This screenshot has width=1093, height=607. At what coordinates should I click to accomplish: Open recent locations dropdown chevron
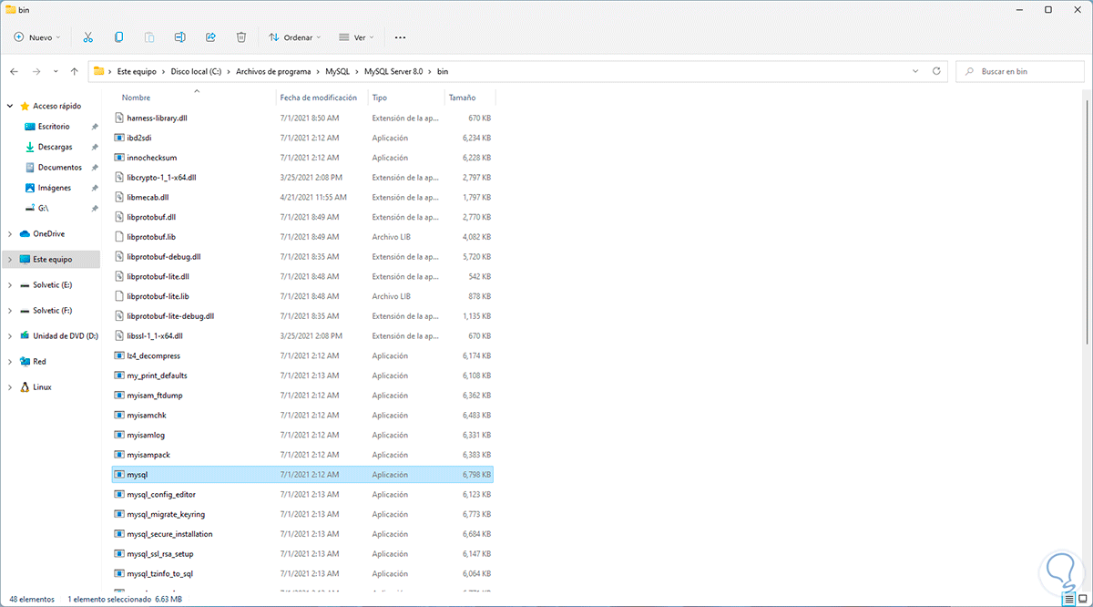coord(56,71)
